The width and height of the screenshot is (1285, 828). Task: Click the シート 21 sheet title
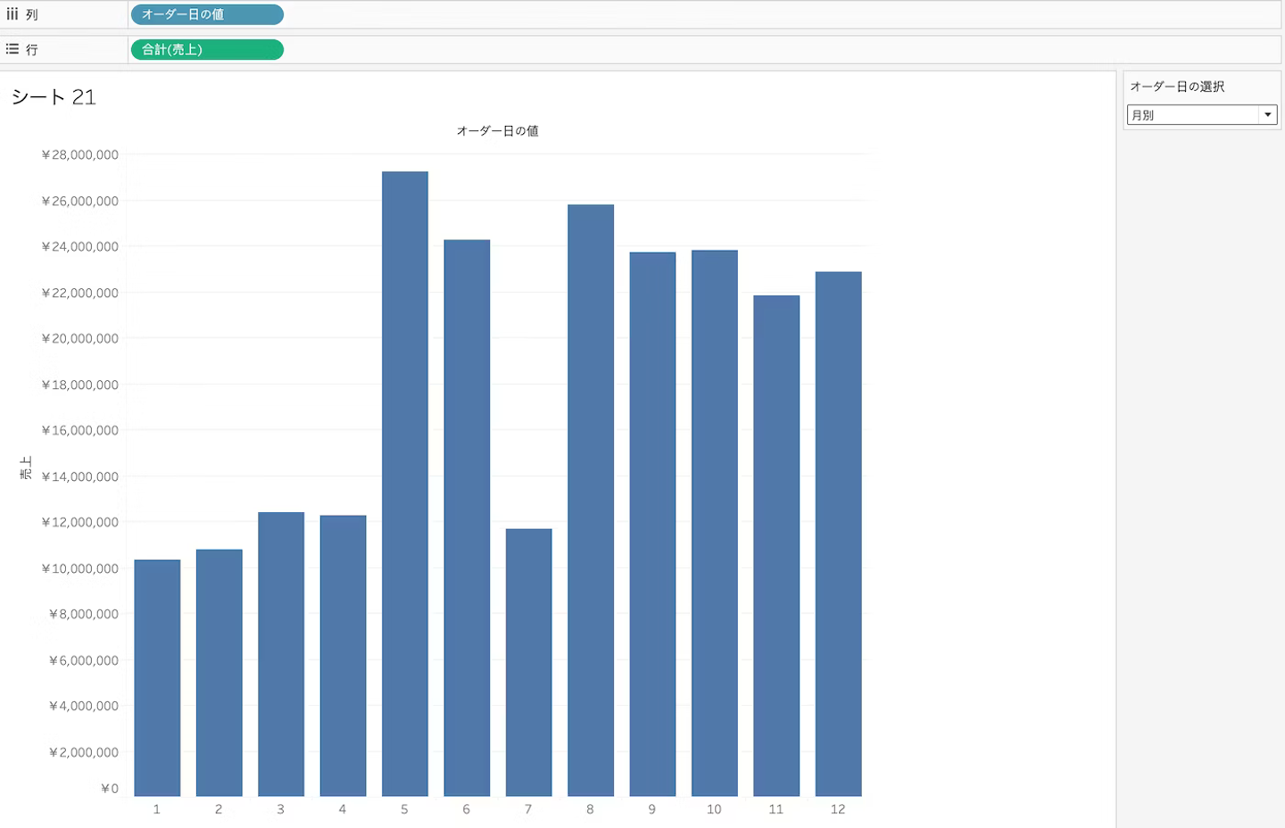[54, 96]
